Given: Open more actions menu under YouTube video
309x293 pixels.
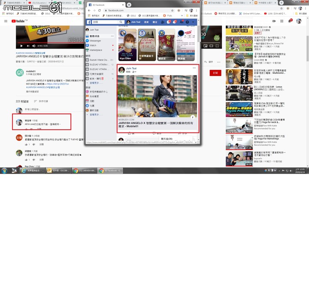Looking at the screenshot, I should (x=218, y=62).
